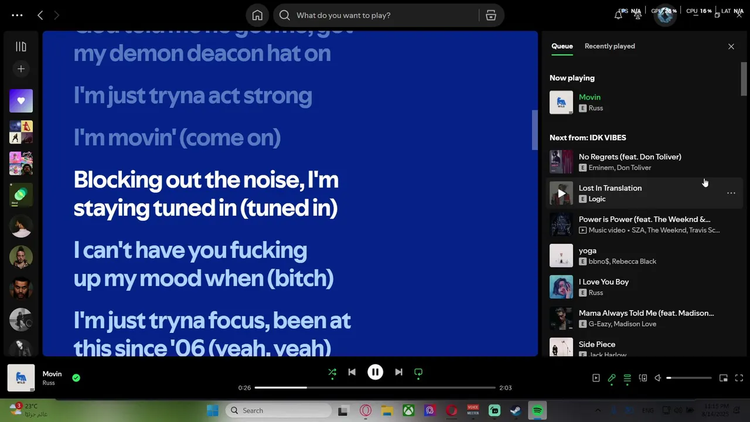Open the Russ artist link under Now playing
This screenshot has height=422, width=750.
[x=595, y=108]
